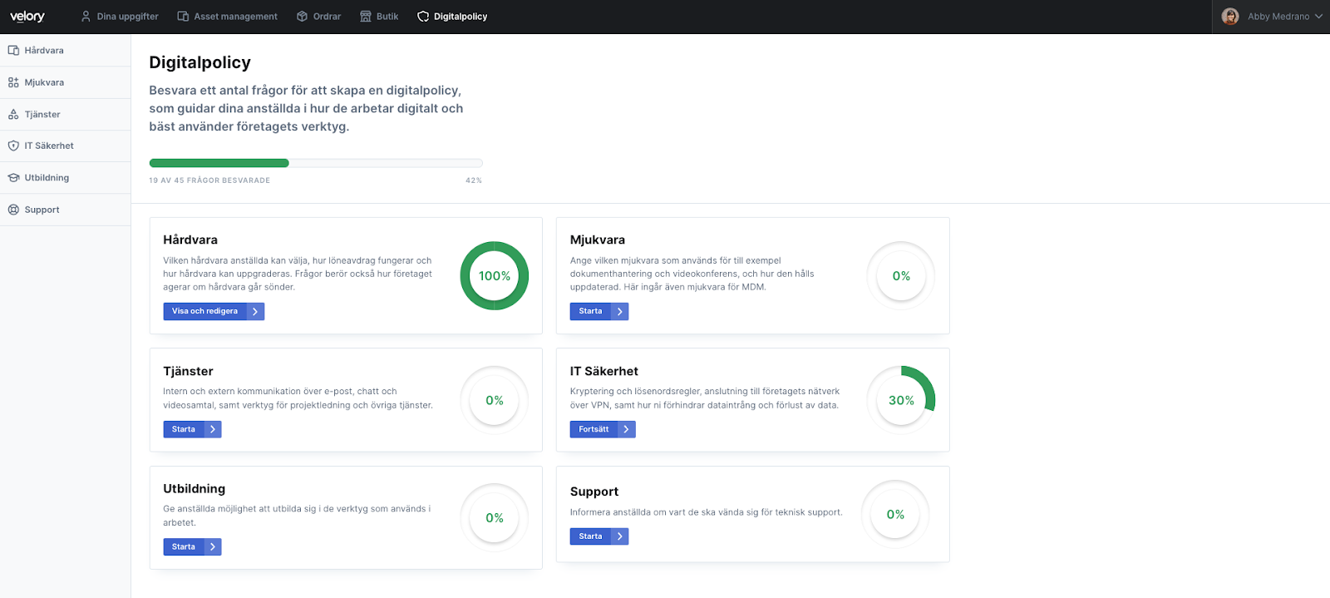Click the Support lifebuoy icon
Screen dimensions: 1330x598
13,210
